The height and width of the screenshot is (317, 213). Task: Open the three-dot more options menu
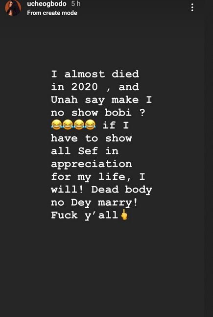192,7
